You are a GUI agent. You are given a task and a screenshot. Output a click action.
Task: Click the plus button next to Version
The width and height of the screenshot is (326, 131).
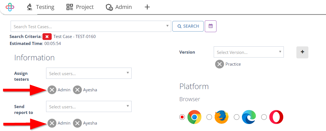(302, 52)
